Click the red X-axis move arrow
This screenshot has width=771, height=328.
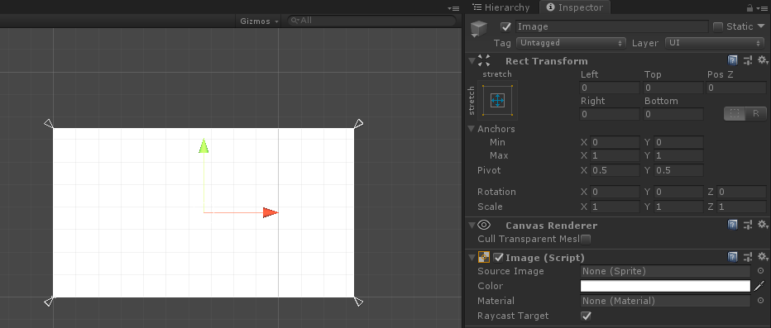[271, 212]
